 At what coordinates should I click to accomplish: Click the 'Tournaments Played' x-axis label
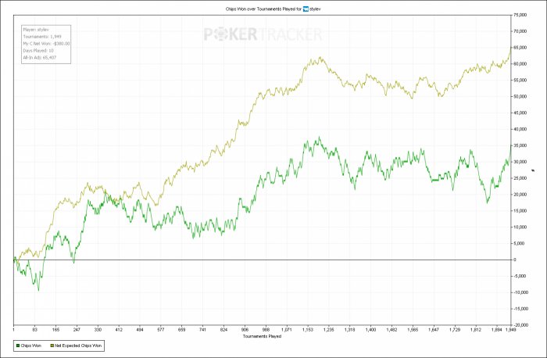coord(262,336)
